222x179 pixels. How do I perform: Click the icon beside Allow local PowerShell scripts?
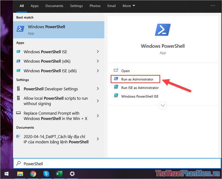18,98
